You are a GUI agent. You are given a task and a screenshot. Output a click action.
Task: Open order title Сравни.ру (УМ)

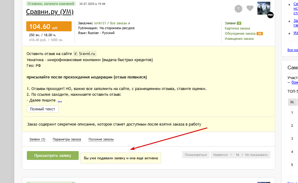point(50,12)
